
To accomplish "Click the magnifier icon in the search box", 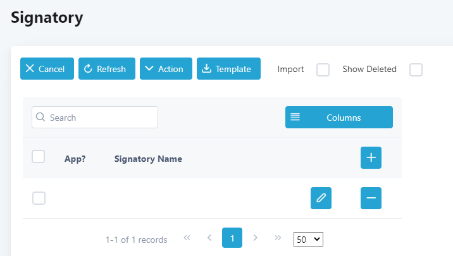I will pos(40,117).
